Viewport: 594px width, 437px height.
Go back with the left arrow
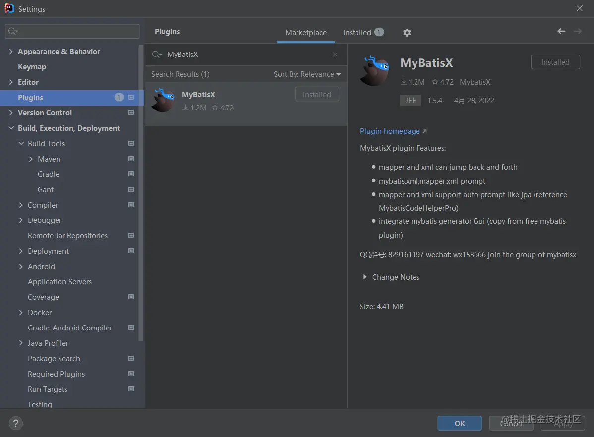[x=561, y=31]
